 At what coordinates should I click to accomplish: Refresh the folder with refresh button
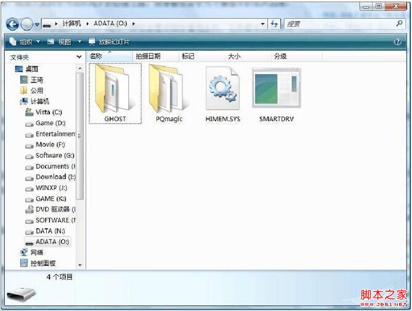274,24
